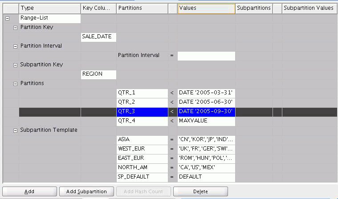
Task: Select the QTR_4 partition row
Action: tap(142, 121)
